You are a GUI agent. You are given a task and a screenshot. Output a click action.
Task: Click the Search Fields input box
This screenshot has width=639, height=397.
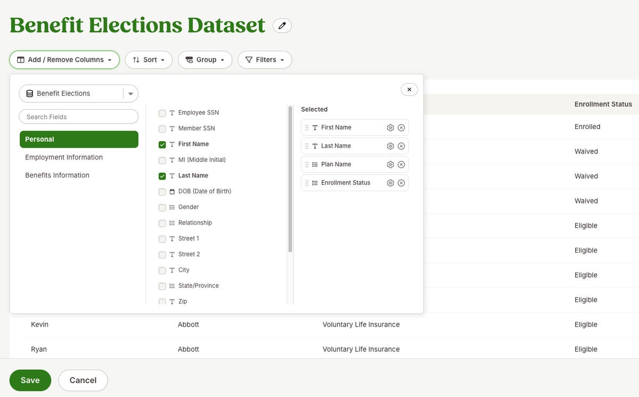tap(78, 116)
